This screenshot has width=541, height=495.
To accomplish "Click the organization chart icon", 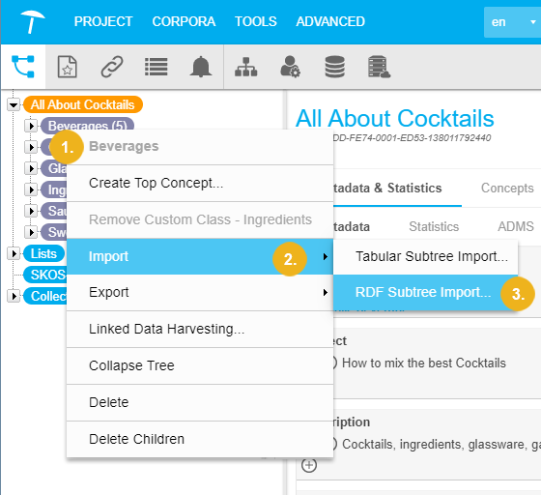I will click(x=245, y=67).
